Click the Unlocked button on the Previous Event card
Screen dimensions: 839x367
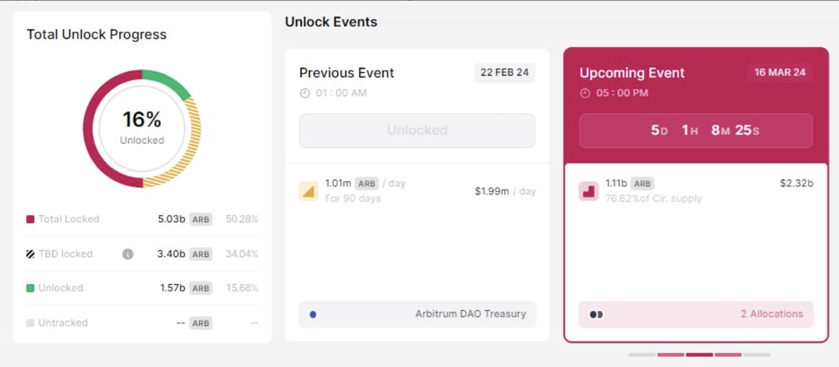point(417,130)
